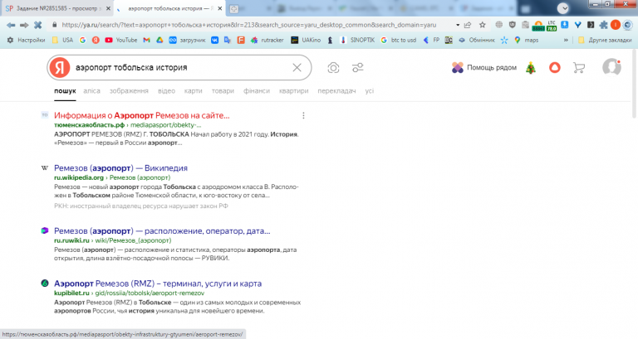Open Alice assistant via the red circle icon

coord(555,67)
